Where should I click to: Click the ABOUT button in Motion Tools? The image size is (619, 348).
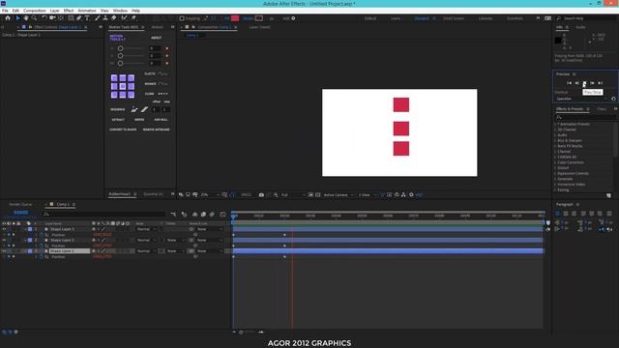(157, 38)
